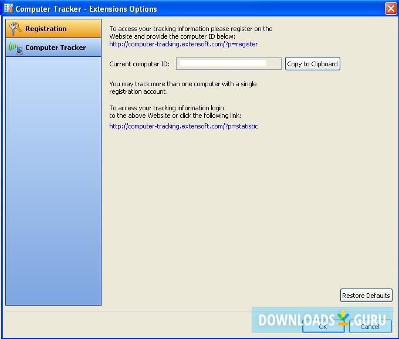399x339 pixels.
Task: Switch to the Computer Tracker tab
Action: click(x=53, y=48)
